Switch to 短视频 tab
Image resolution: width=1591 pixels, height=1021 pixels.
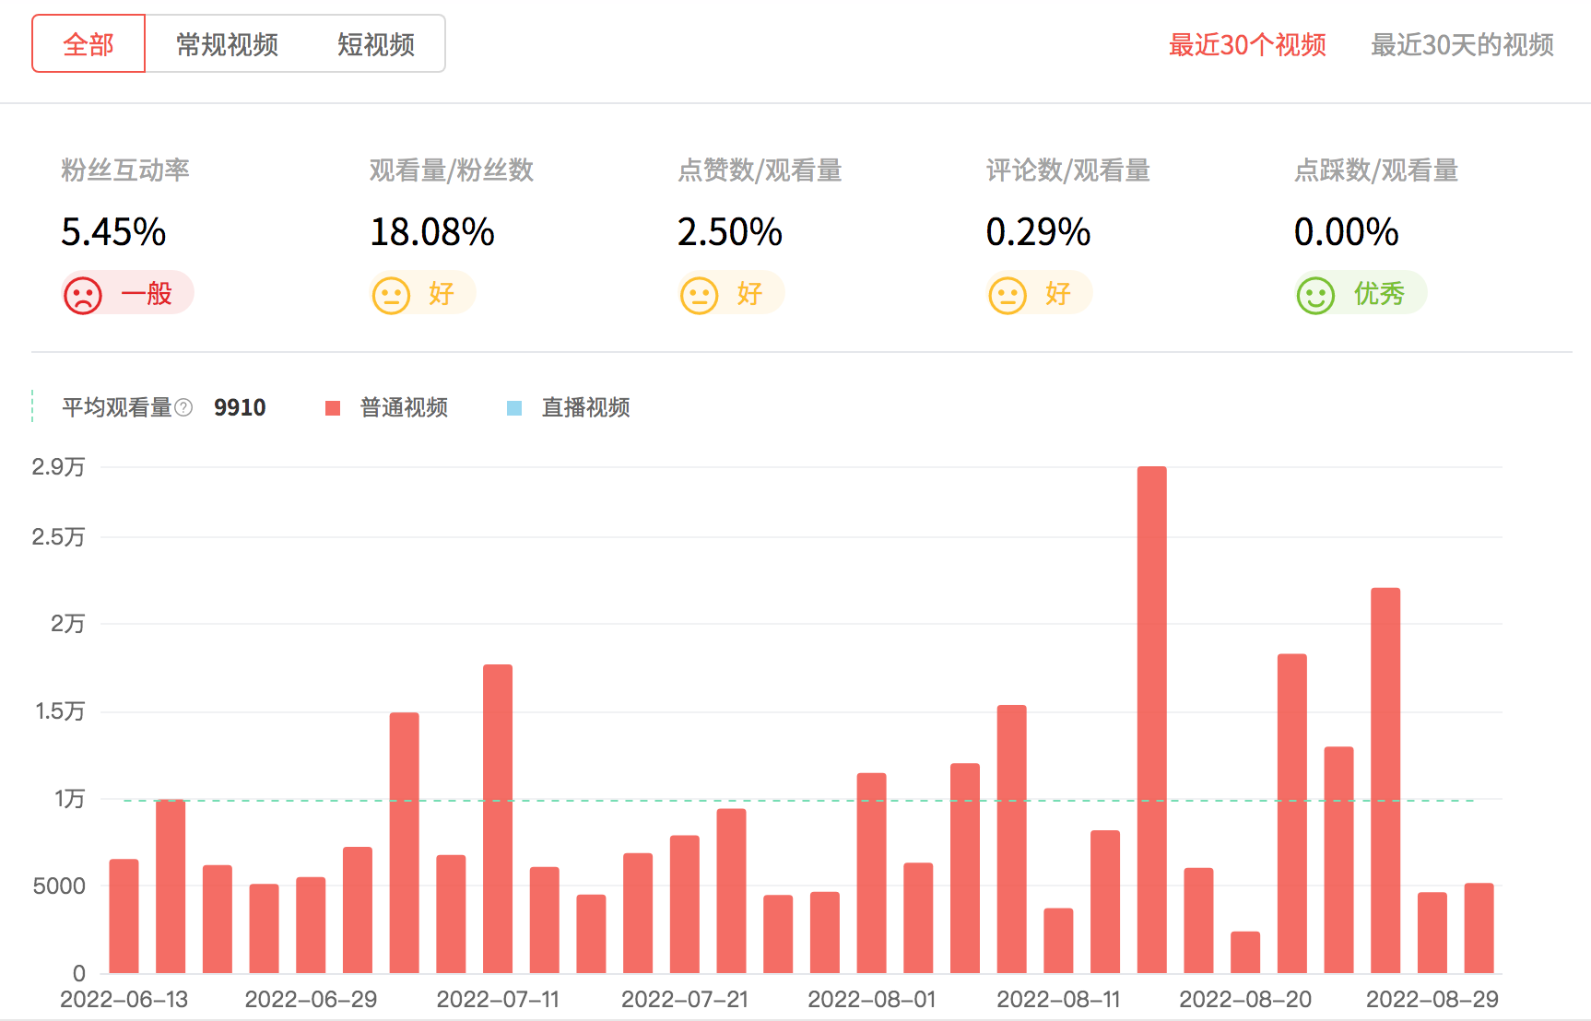376,44
